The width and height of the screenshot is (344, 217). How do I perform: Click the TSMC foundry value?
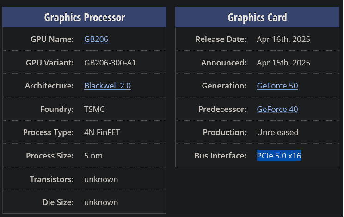[x=94, y=109]
